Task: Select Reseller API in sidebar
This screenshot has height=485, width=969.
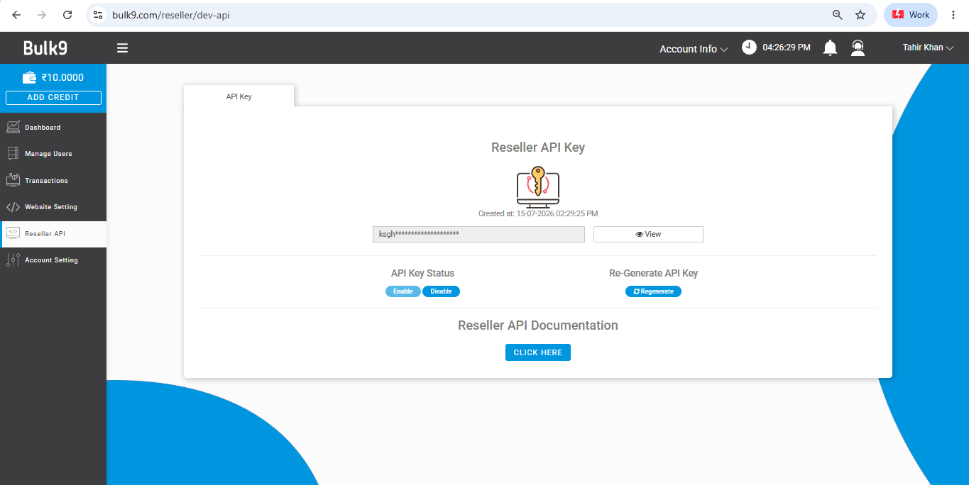Action: (x=53, y=233)
